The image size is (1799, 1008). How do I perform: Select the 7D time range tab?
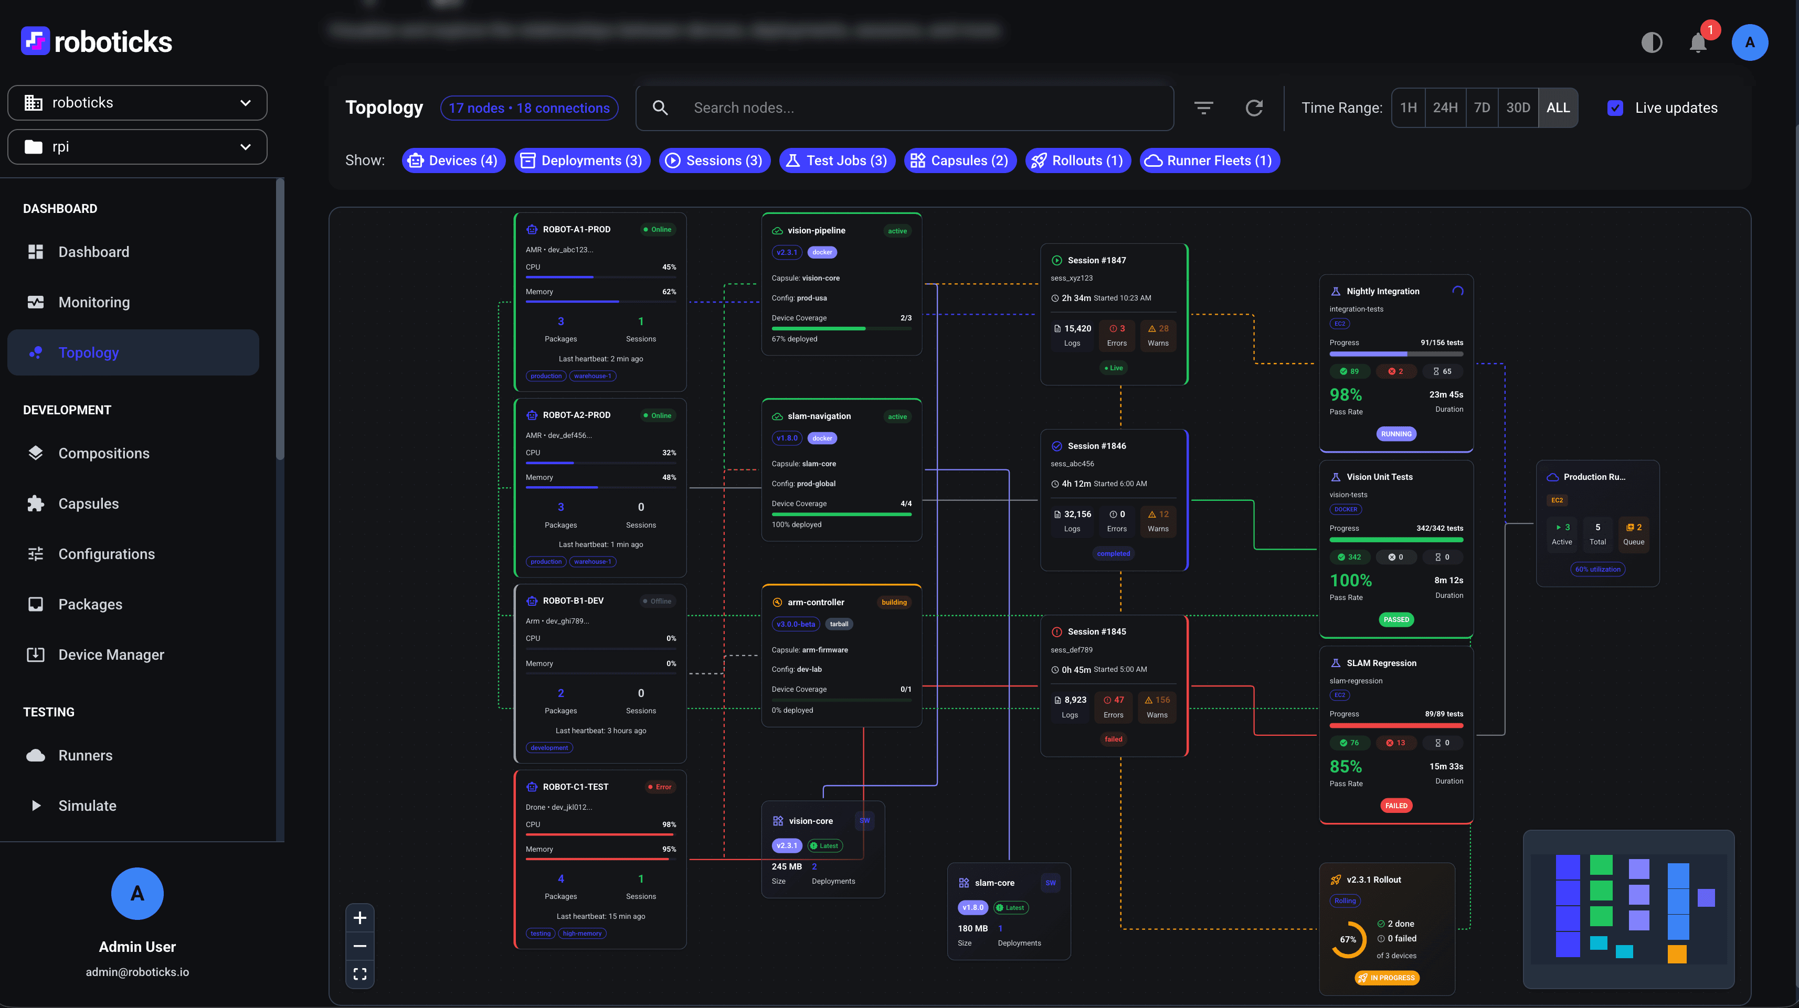tap(1482, 108)
